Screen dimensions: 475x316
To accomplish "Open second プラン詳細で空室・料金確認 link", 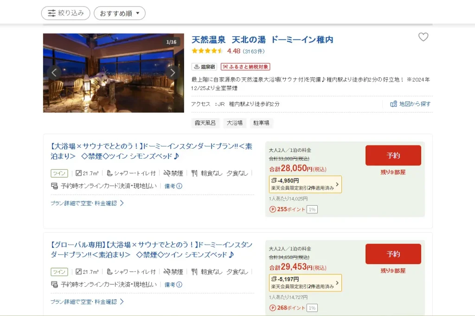I will point(87,302).
